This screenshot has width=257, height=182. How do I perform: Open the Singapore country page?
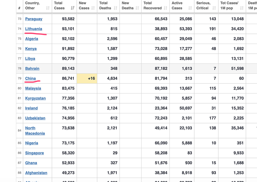tap(35, 153)
